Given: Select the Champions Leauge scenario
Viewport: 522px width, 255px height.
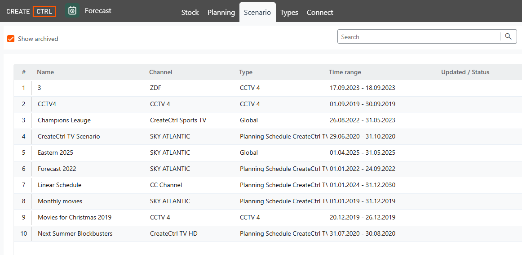Looking at the screenshot, I should [64, 121].
